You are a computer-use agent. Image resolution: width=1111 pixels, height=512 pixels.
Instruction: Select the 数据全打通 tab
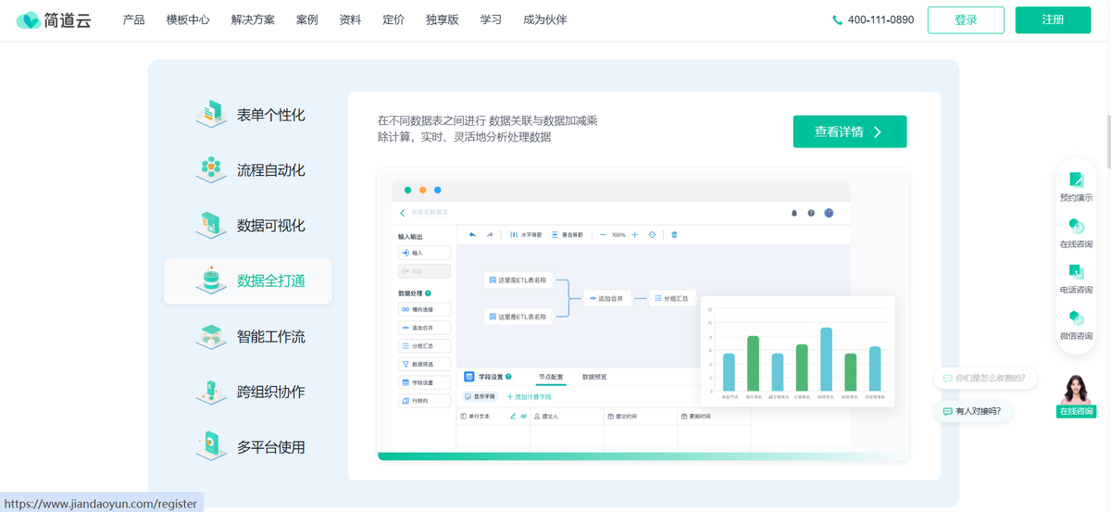tap(248, 281)
